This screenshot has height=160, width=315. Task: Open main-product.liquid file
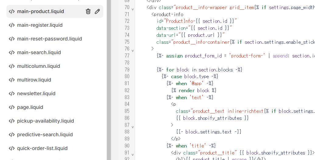tap(41, 12)
